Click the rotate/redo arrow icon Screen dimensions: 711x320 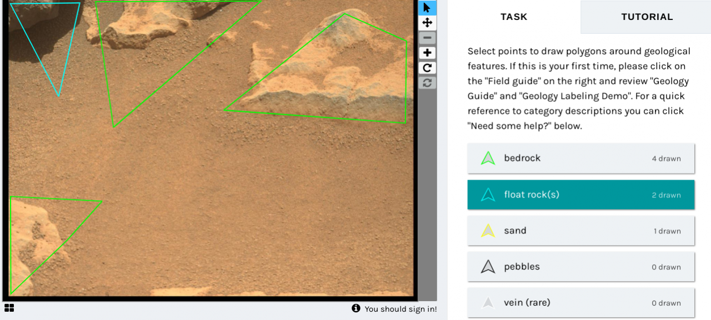pyautogui.click(x=427, y=68)
